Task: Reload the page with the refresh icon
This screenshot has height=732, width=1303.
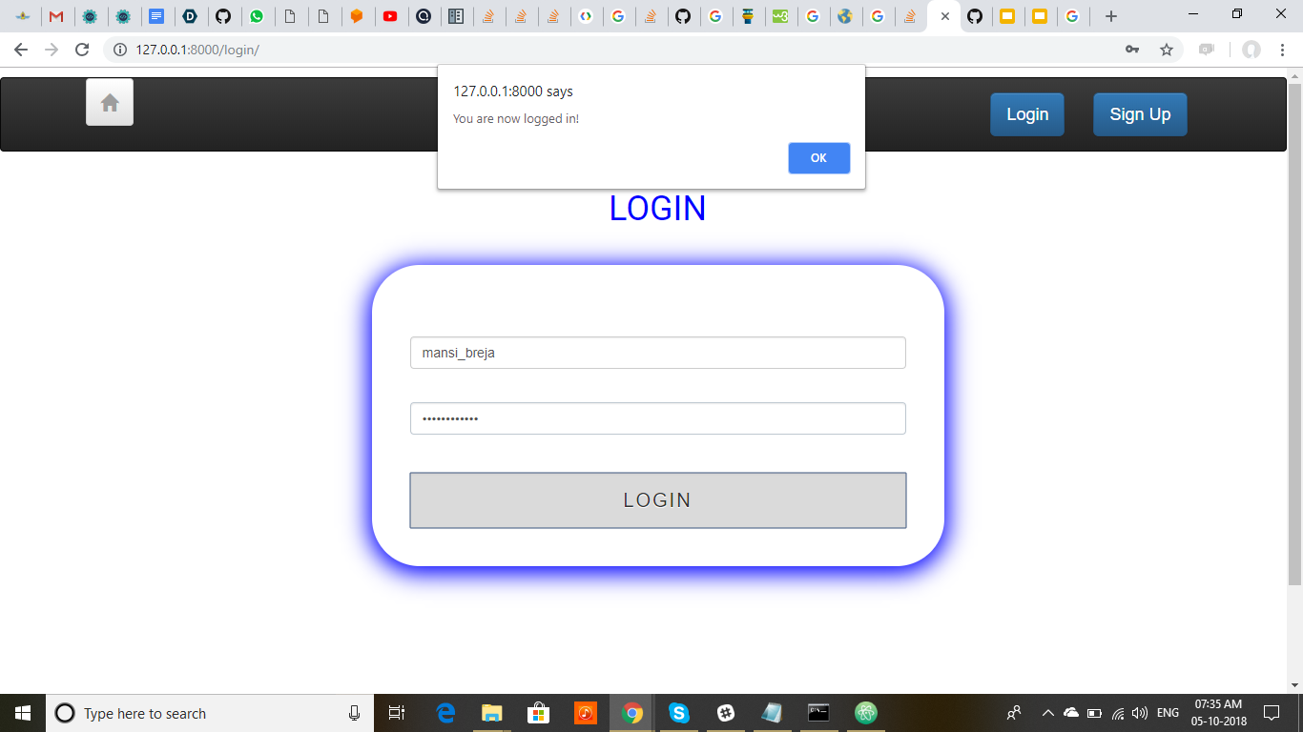Action: 82,50
